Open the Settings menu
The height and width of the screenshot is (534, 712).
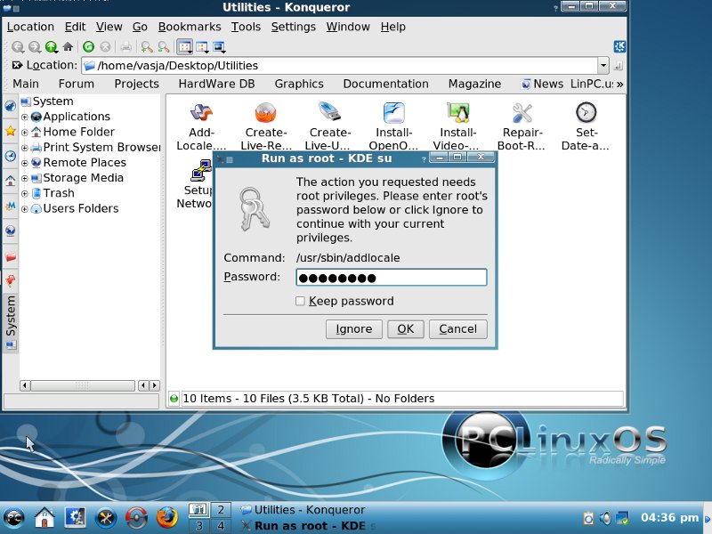(x=293, y=27)
